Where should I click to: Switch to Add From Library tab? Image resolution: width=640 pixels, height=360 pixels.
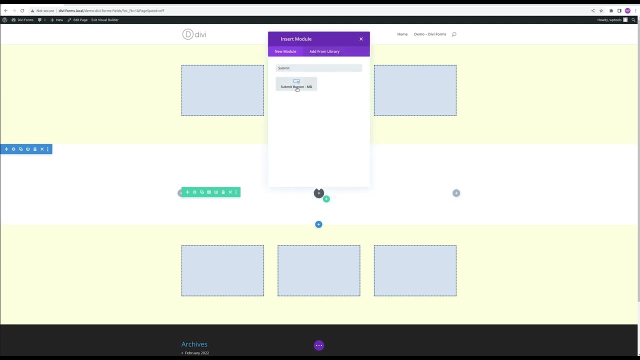coord(324,51)
